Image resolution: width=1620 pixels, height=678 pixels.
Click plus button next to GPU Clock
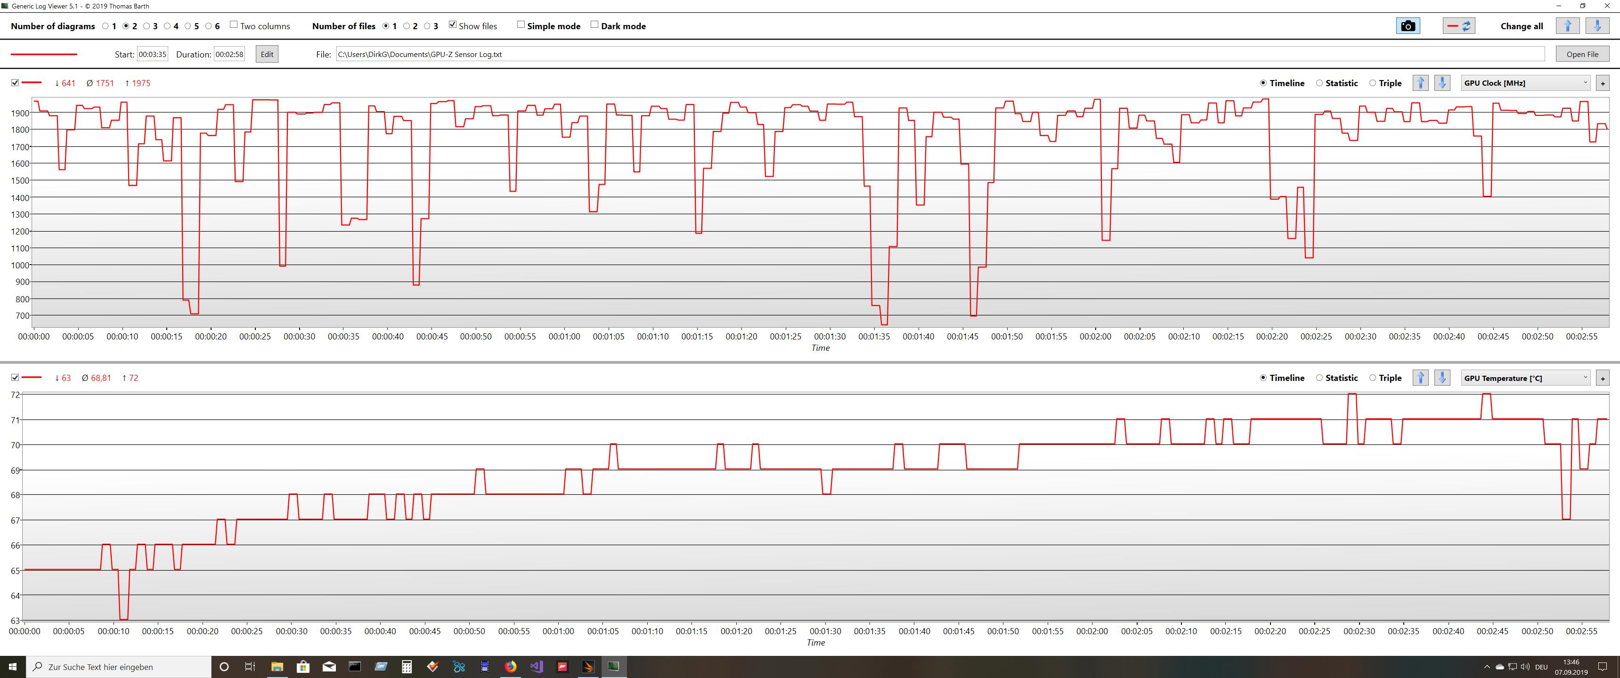point(1603,83)
